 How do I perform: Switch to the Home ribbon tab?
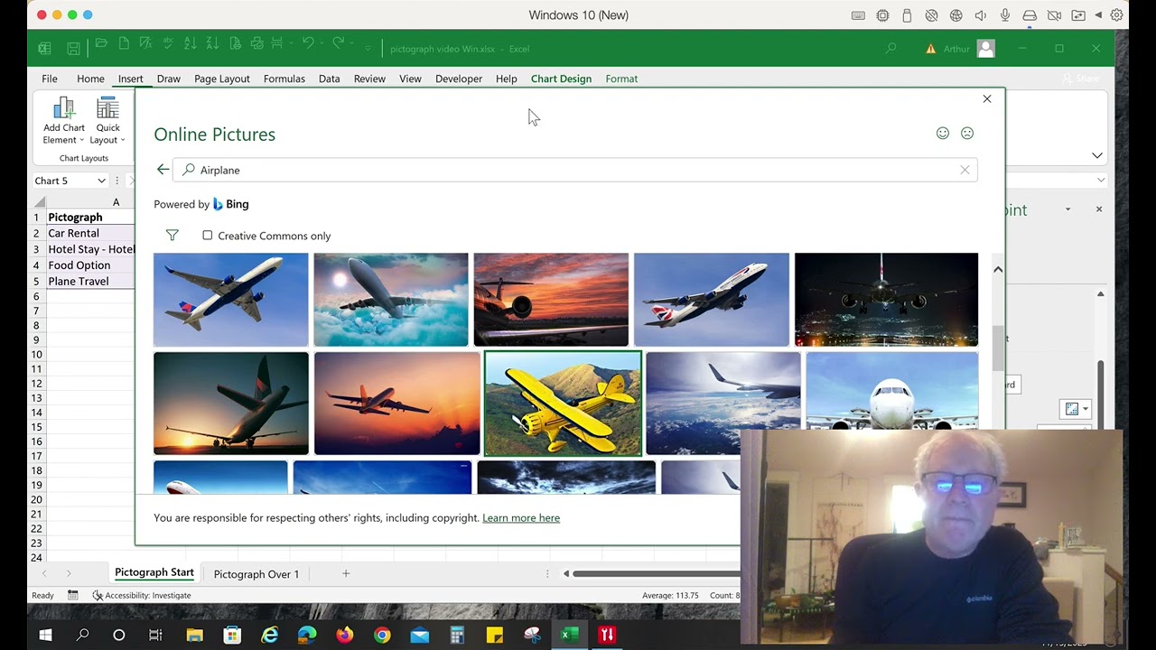click(90, 79)
